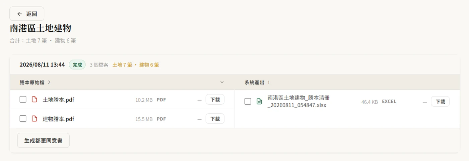469x161 pixels.
Task: Click the 完成 status badge
Action: click(77, 65)
